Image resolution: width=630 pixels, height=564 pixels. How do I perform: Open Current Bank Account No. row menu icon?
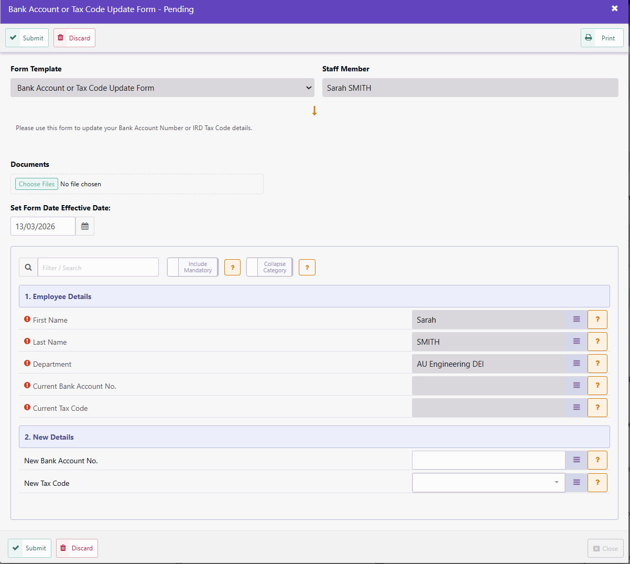(x=577, y=386)
